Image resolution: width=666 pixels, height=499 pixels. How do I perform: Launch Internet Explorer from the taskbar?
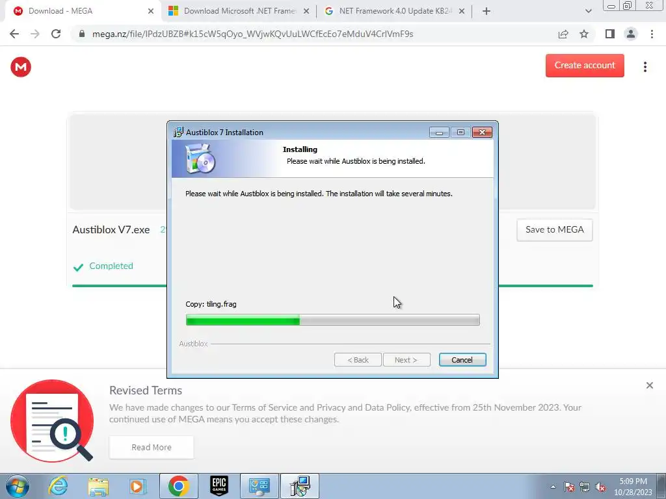point(58,486)
